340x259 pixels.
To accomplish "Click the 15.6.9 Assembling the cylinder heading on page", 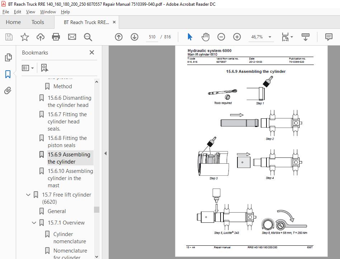I will pyautogui.click(x=256, y=71).
